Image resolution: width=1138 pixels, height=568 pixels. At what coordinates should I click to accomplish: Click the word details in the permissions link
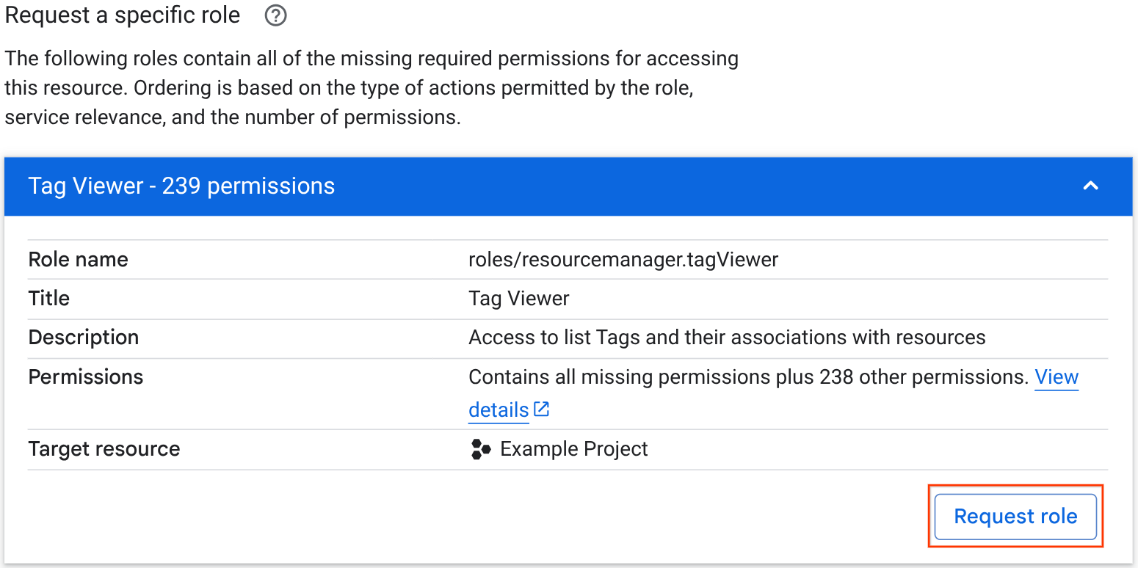tap(499, 410)
